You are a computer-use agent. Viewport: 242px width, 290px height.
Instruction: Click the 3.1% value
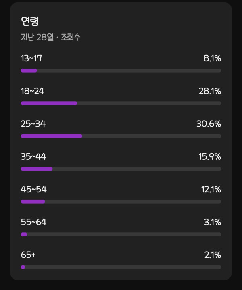point(212,222)
